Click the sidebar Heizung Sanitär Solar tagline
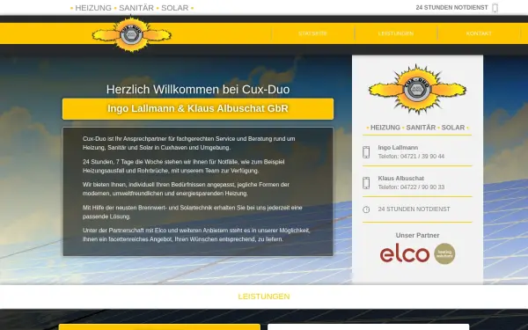The height and width of the screenshot is (330, 528). (417, 128)
